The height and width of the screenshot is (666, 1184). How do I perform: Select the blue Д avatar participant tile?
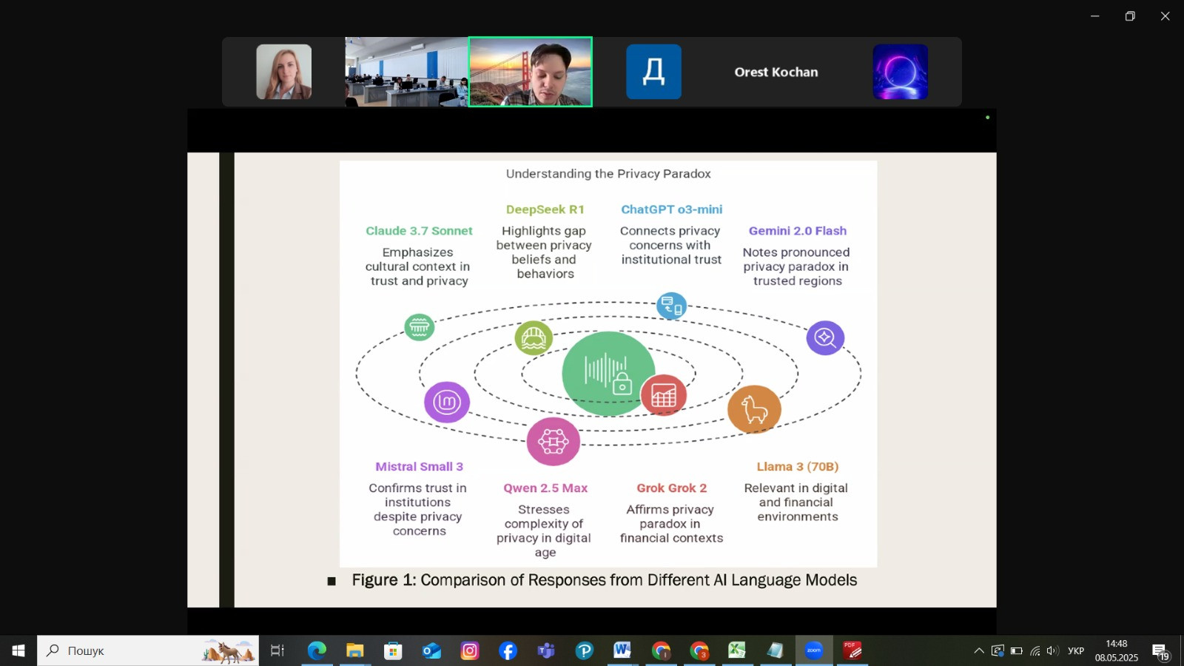(x=653, y=72)
